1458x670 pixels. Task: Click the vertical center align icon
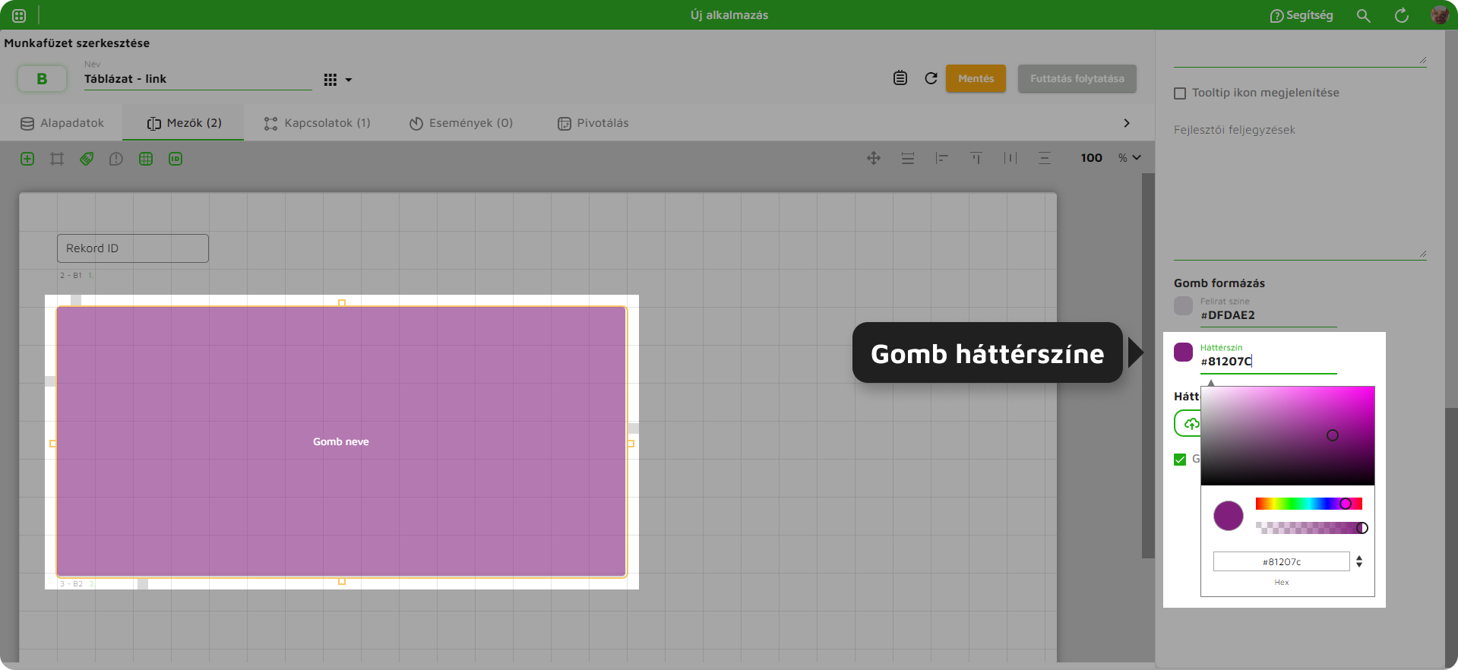pos(1045,158)
